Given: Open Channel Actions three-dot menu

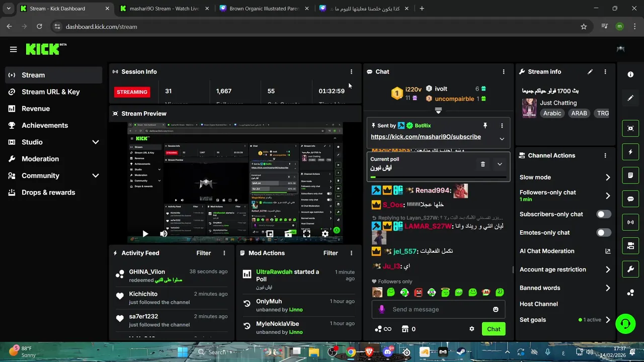Looking at the screenshot, I should [605, 156].
